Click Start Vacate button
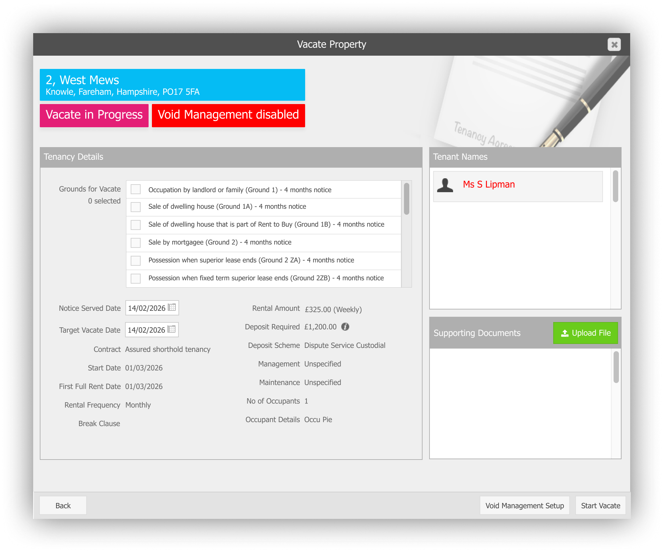This screenshot has height=552, width=664. click(600, 505)
